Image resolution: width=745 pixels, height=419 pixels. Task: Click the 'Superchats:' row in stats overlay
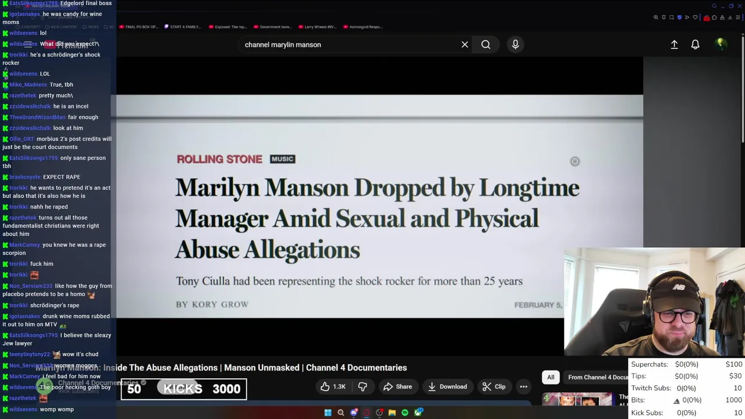[687, 364]
